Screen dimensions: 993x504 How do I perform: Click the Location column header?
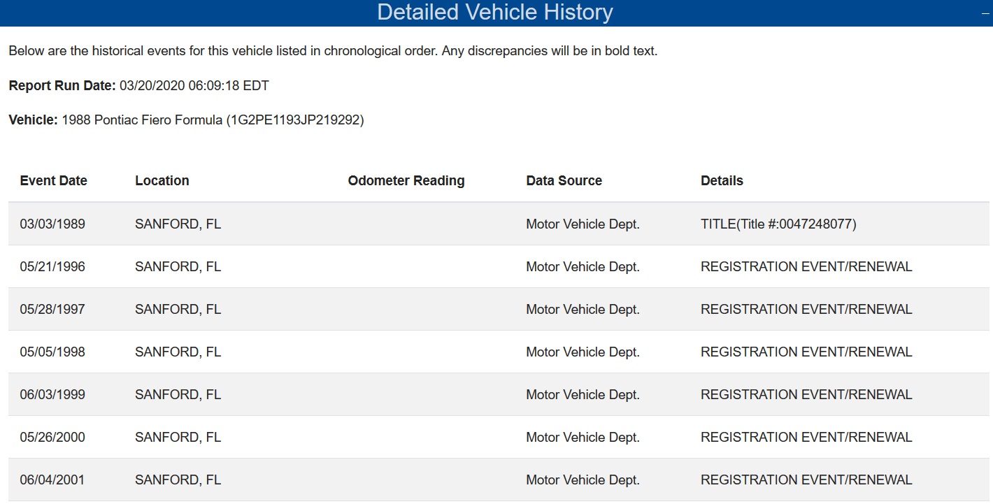pos(162,180)
